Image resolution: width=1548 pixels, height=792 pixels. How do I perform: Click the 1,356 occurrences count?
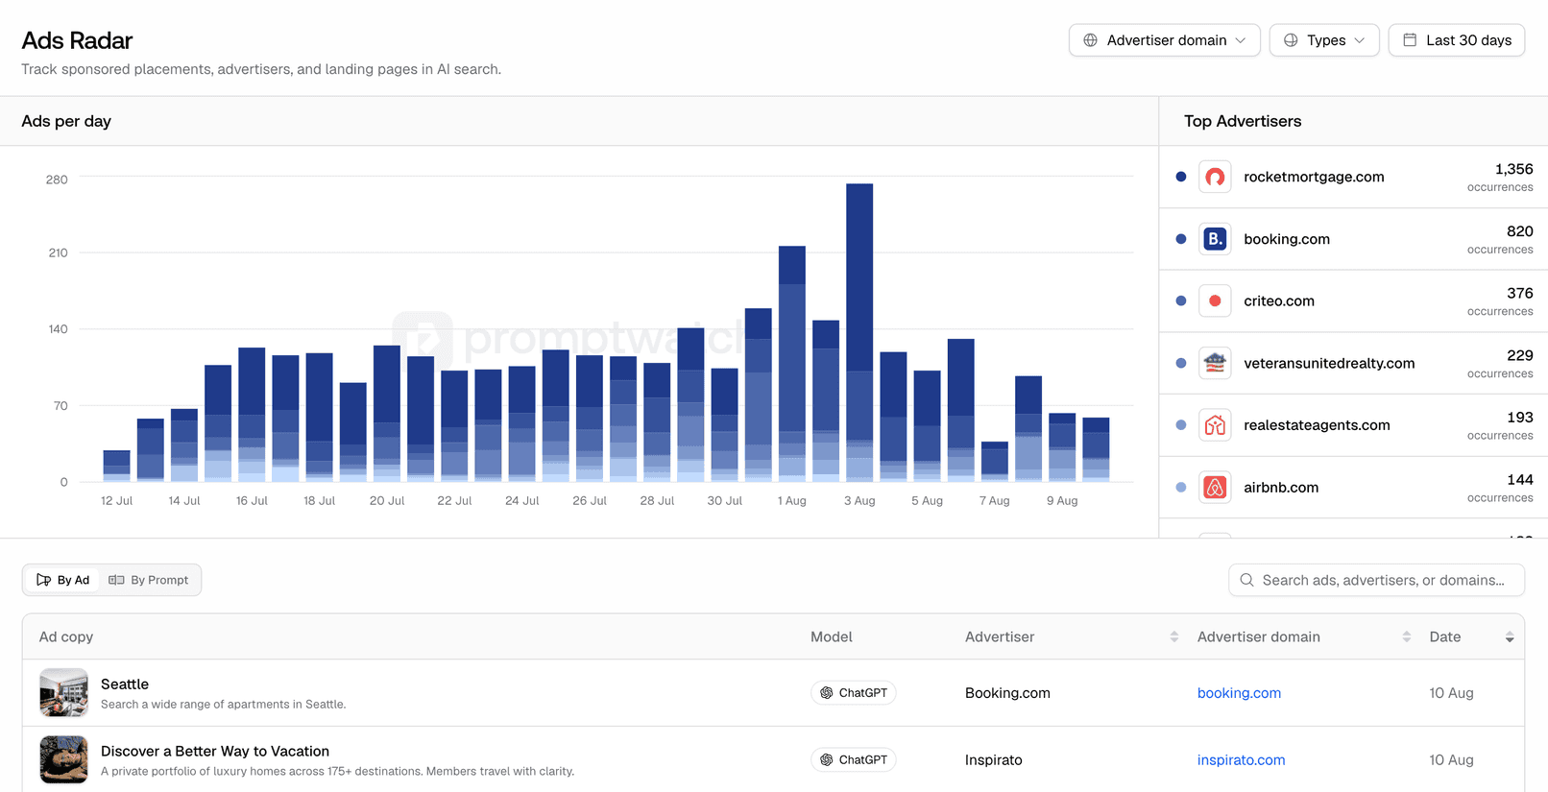pos(1513,169)
